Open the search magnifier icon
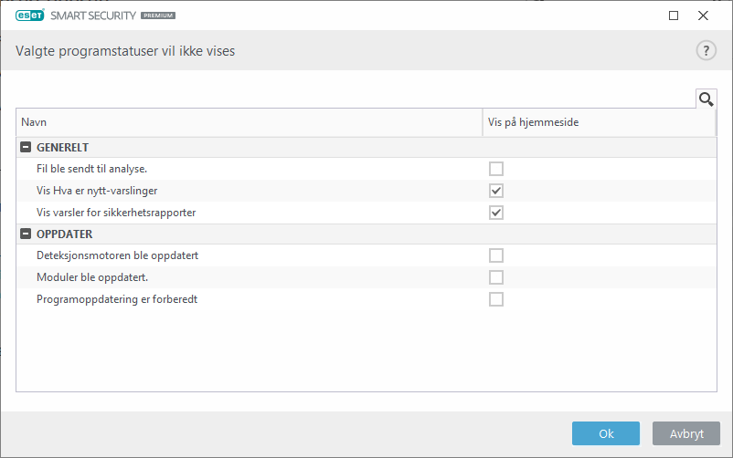Viewport: 733px width, 458px height. [706, 99]
